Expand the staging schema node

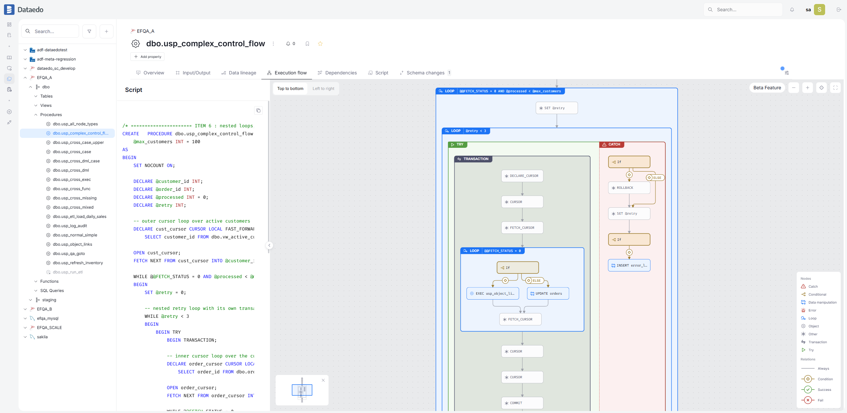30,300
